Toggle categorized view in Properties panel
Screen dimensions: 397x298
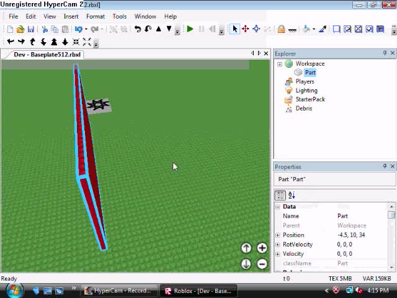click(280, 196)
